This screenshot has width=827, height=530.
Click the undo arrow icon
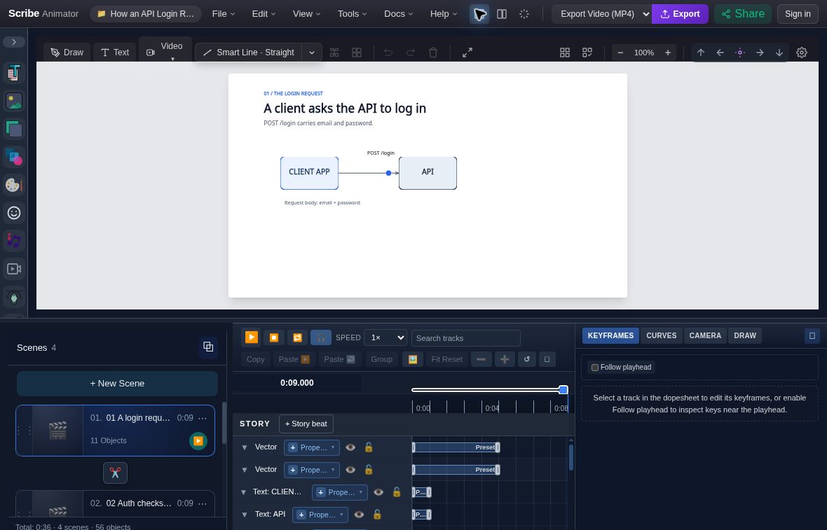pyautogui.click(x=388, y=53)
